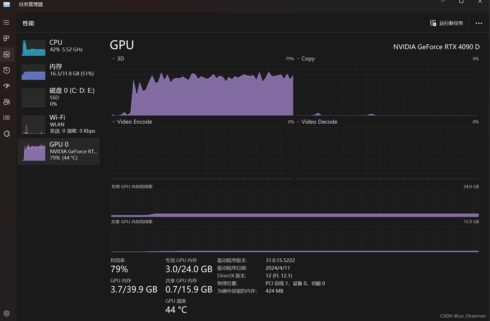The width and height of the screenshot is (490, 321).
Task: Click the PCI 总线 1 location value
Action: point(295,283)
